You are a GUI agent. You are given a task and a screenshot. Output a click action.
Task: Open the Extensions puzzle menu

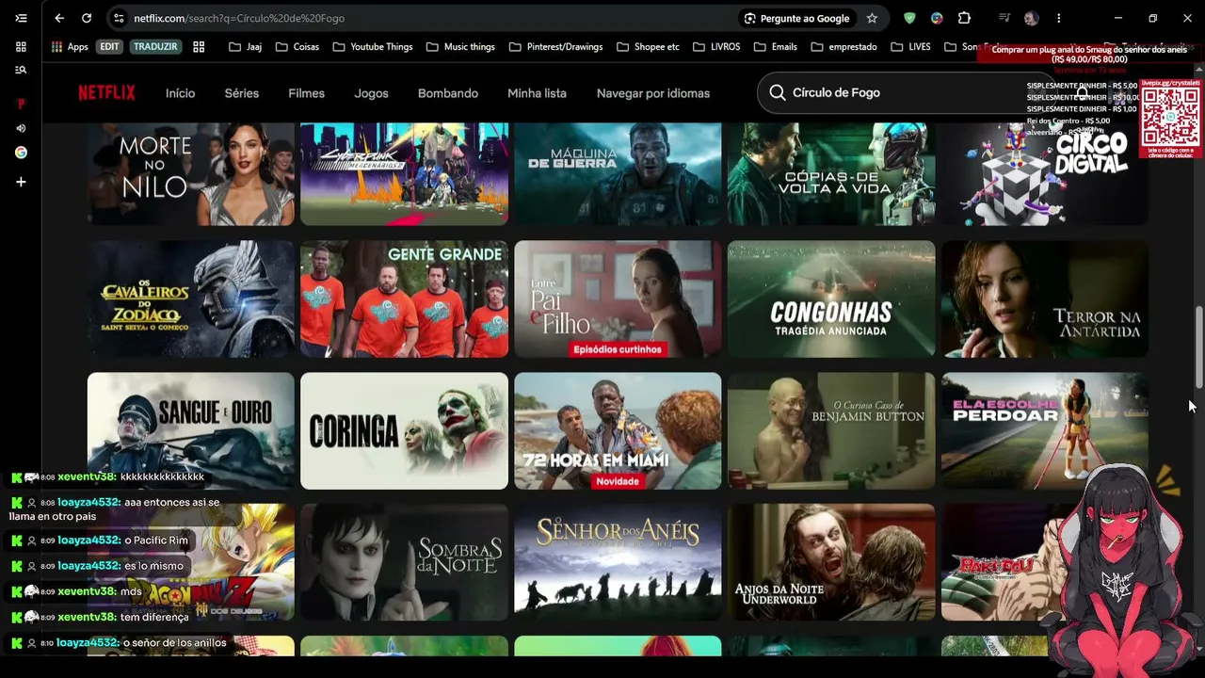[x=964, y=18]
